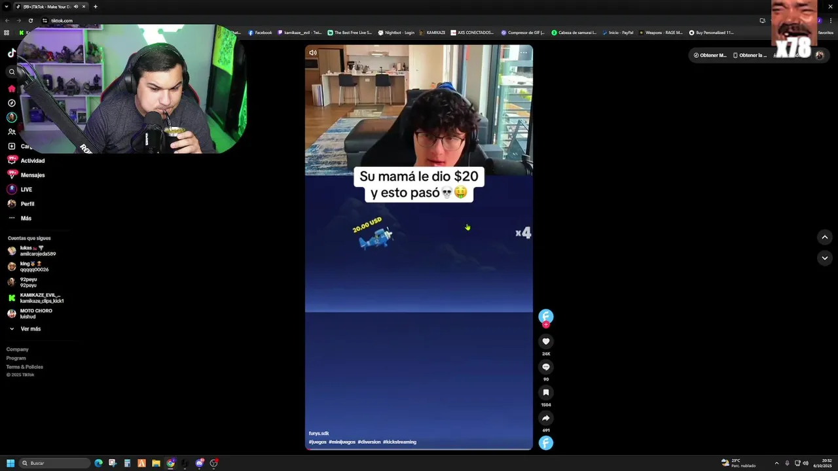Go to previous video with up chevron

pyautogui.click(x=825, y=237)
